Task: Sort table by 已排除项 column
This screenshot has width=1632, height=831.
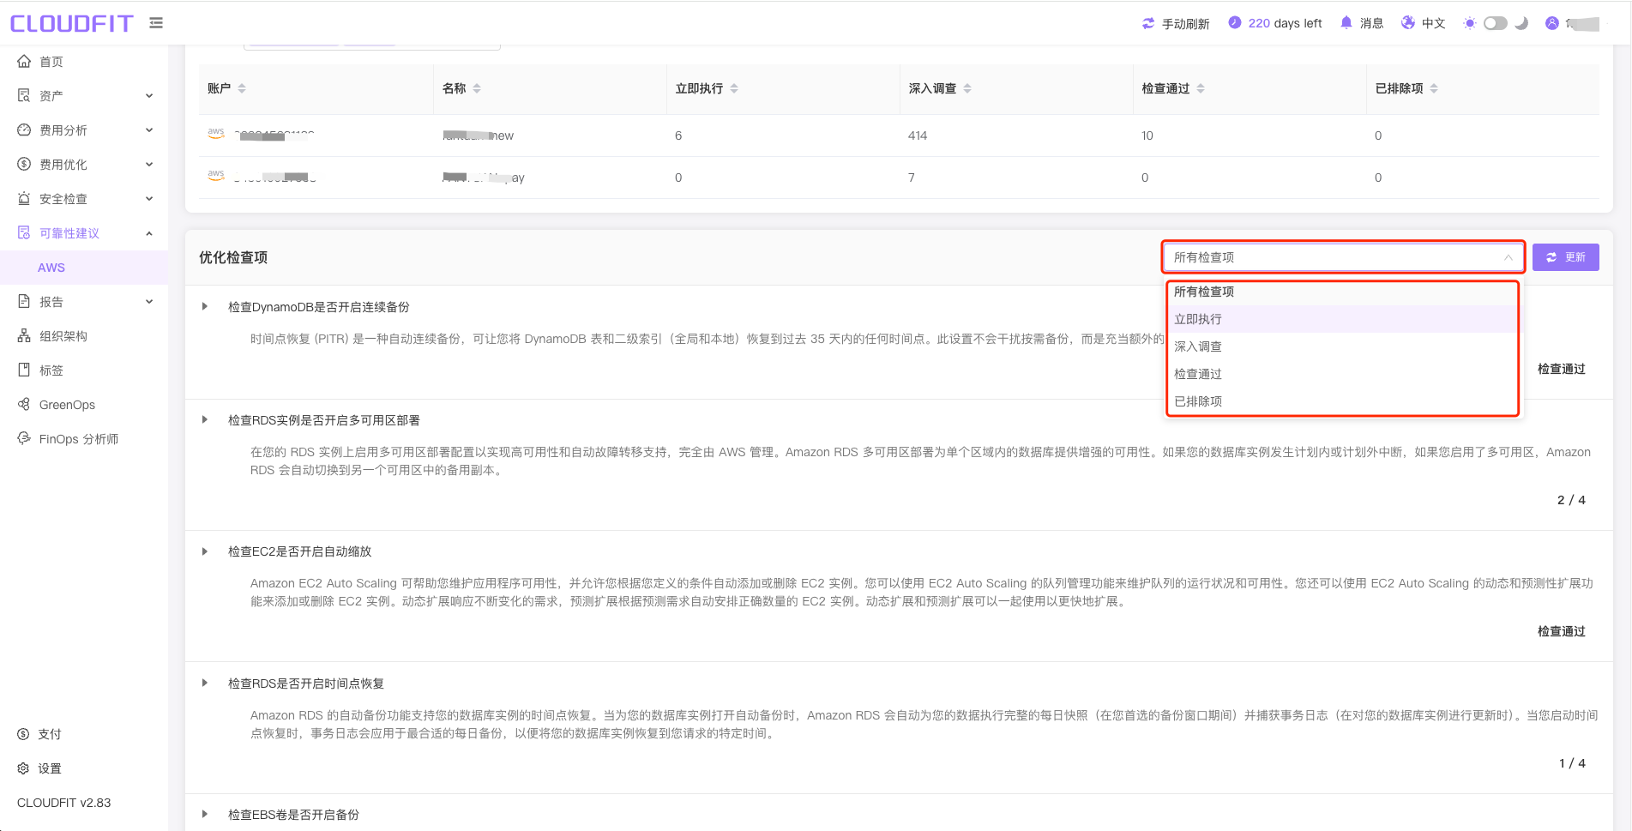Action: click(1434, 88)
